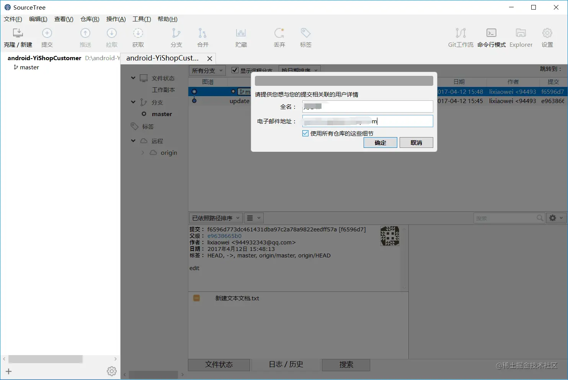Click the gear icon at sidebar bottom
Image resolution: width=568 pixels, height=380 pixels.
(x=112, y=371)
